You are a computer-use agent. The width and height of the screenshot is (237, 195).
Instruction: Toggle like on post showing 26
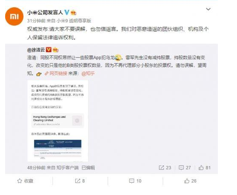pos(190,181)
